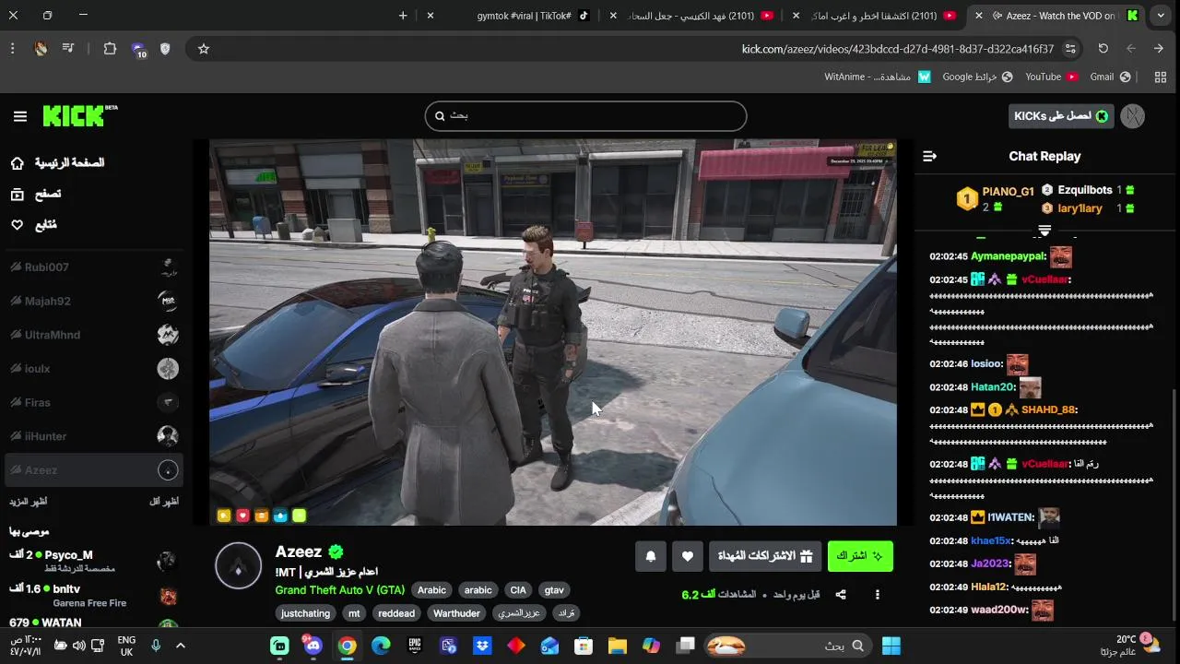Click the Arabic tag
Image resolution: width=1180 pixels, height=664 pixels.
(x=431, y=590)
